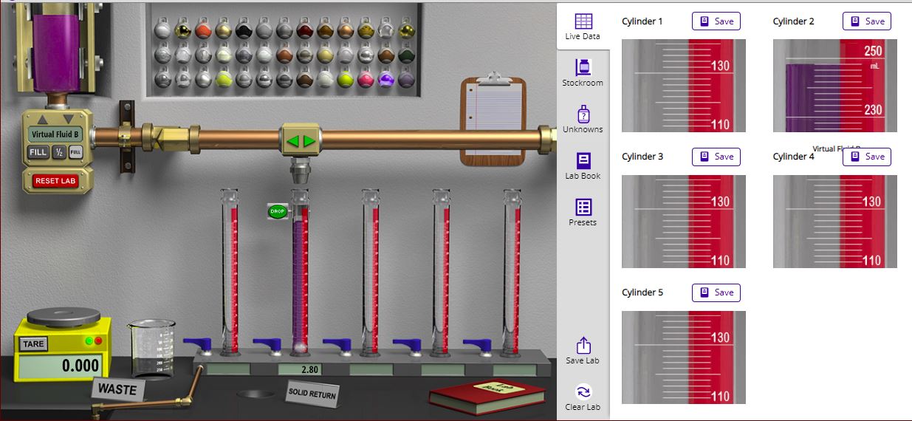
Task: Toggle the blue valve for the first cylinder
Action: pos(197,344)
